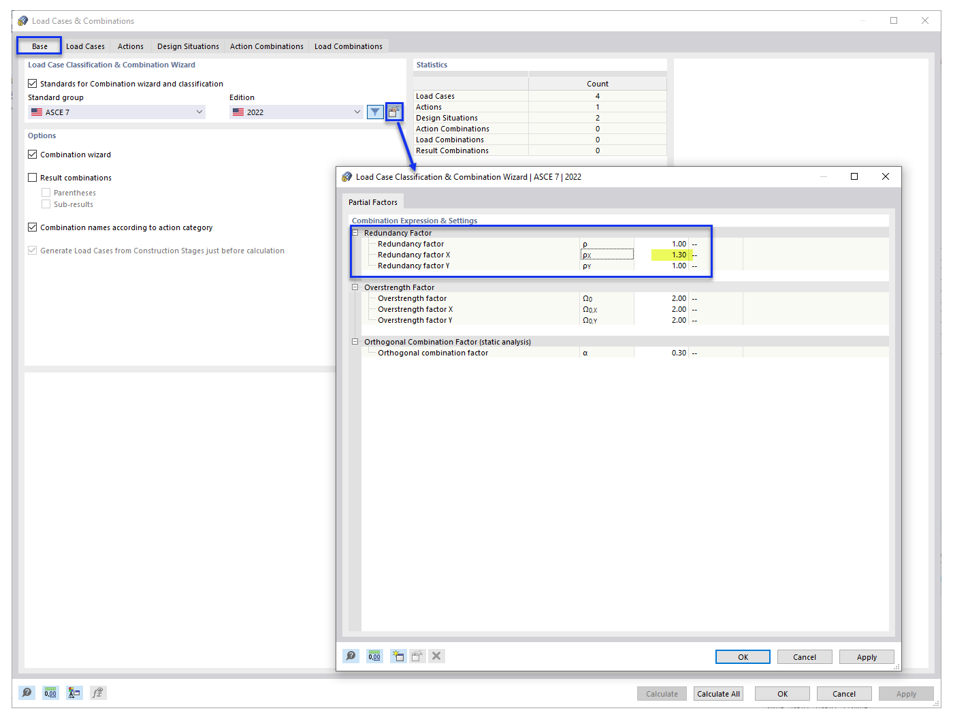
Task: Click the grayed Apply button in the main window
Action: pyautogui.click(x=906, y=694)
